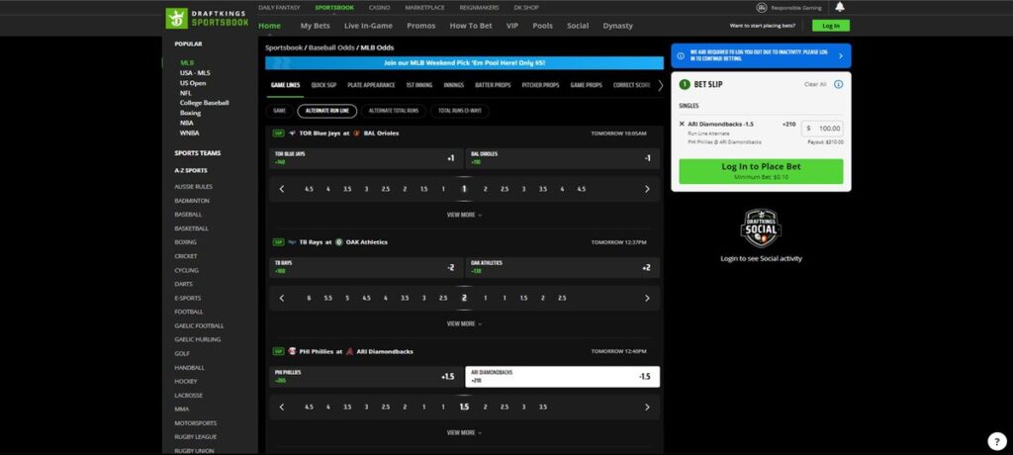
Task: Show next run lines for Rays game
Action: 647,298
